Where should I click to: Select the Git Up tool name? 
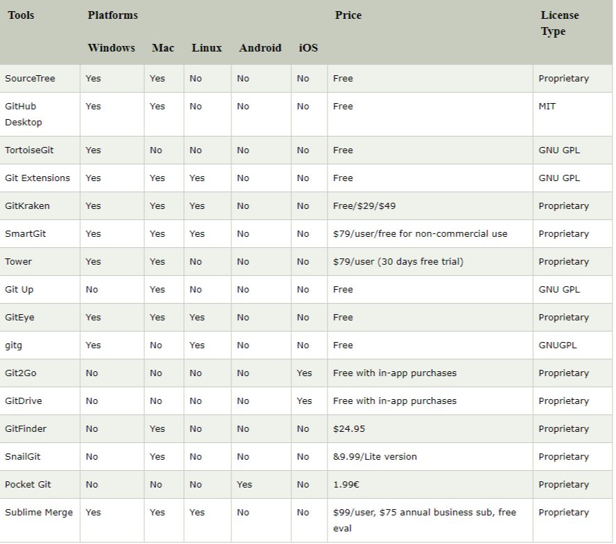coord(19,290)
